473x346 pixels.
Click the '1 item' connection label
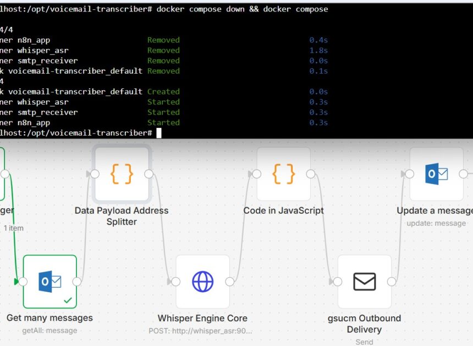[x=14, y=228]
